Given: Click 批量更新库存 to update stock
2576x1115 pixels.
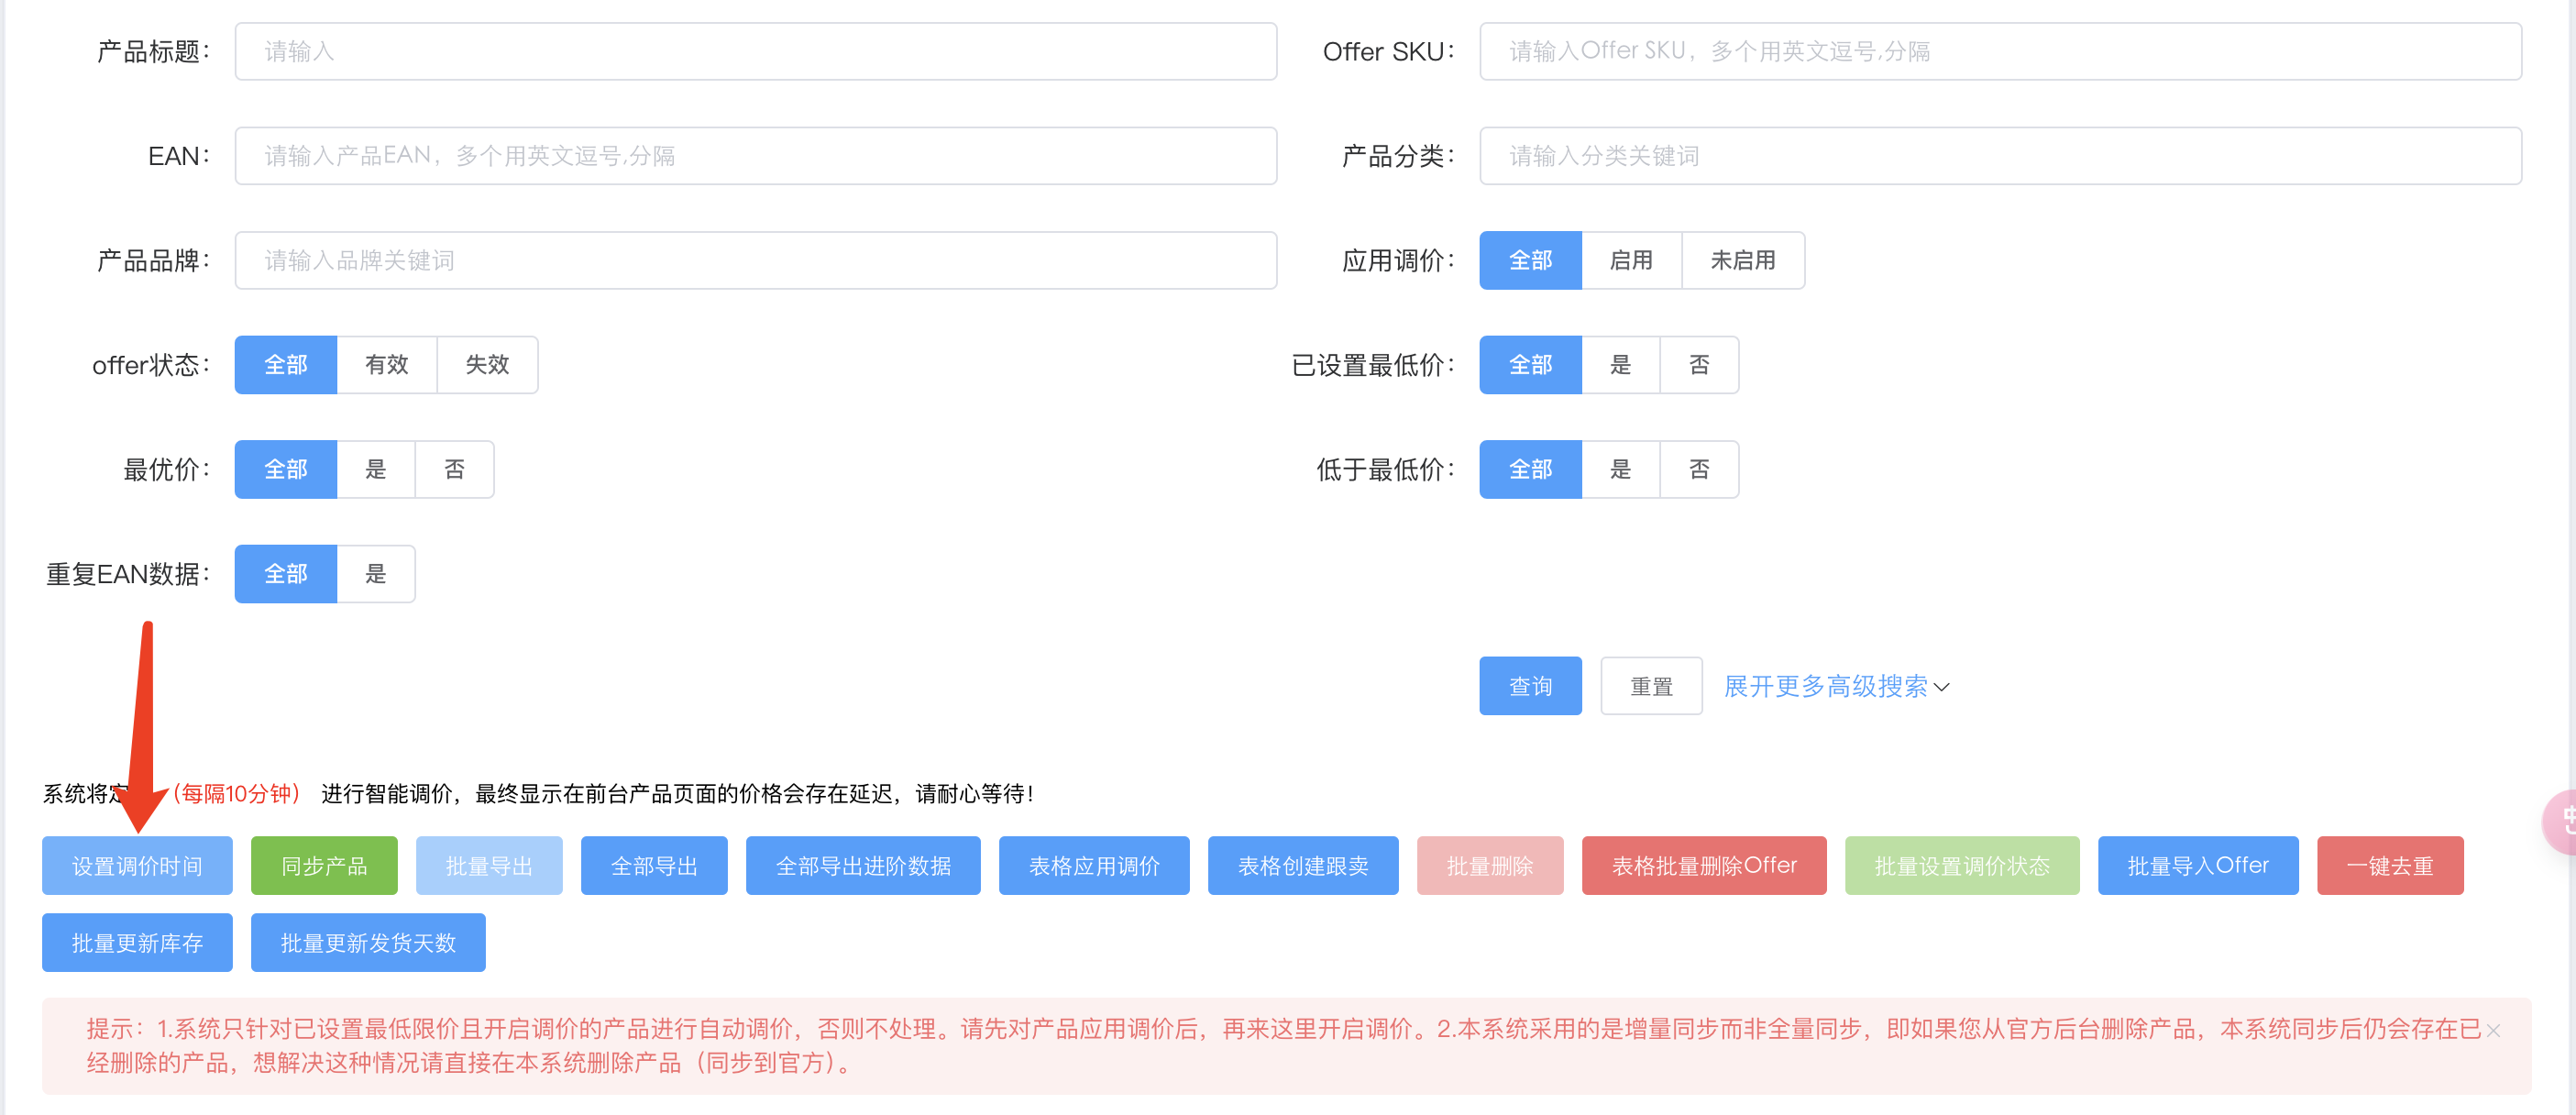Looking at the screenshot, I should coord(137,942).
